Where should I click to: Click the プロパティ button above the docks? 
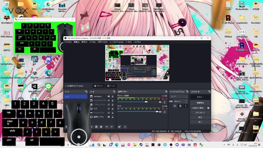coord(99,86)
